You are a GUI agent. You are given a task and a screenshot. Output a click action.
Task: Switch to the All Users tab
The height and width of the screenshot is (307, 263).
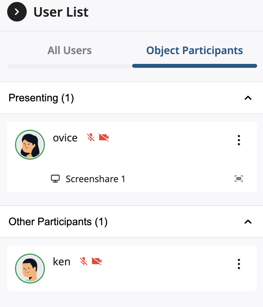tap(70, 51)
